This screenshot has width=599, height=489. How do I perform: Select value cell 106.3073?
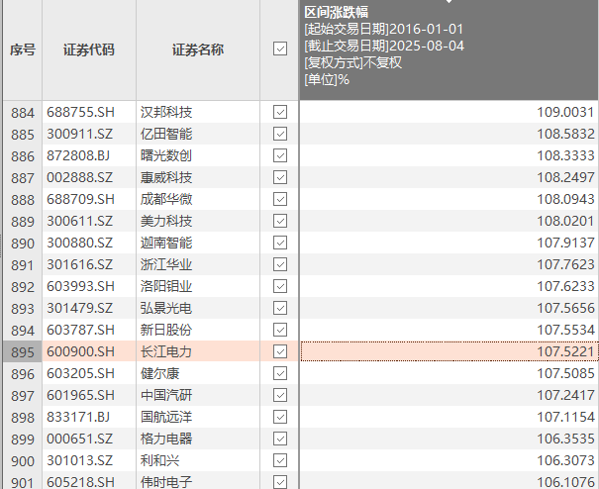pyautogui.click(x=449, y=460)
